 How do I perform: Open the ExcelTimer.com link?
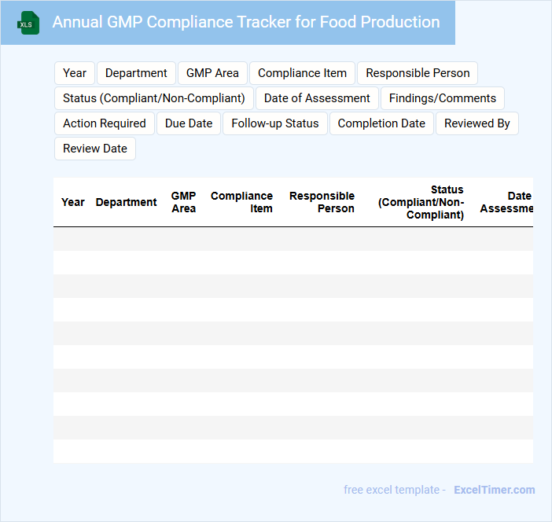click(x=494, y=490)
